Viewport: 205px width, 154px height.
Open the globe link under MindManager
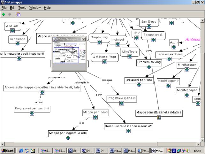point(187,95)
